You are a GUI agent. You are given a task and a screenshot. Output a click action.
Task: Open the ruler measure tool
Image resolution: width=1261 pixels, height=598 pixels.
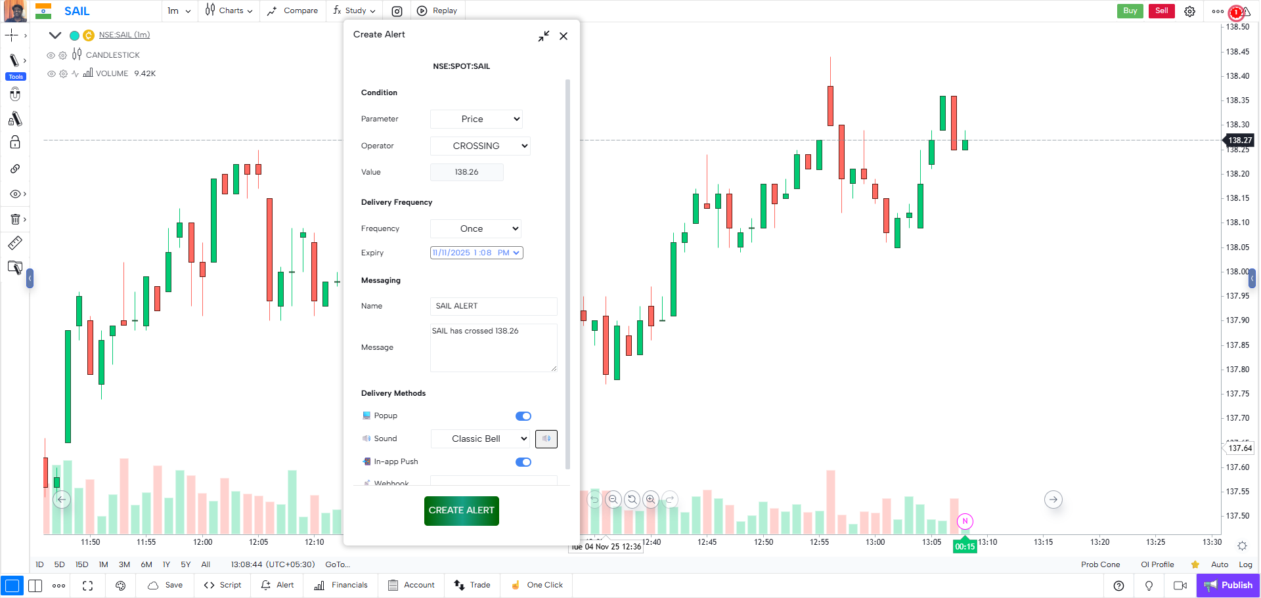[x=14, y=244]
